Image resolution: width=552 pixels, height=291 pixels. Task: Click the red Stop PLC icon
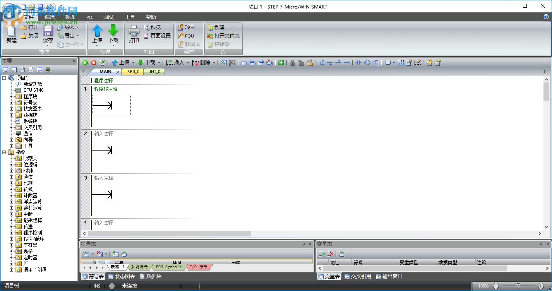click(94, 63)
